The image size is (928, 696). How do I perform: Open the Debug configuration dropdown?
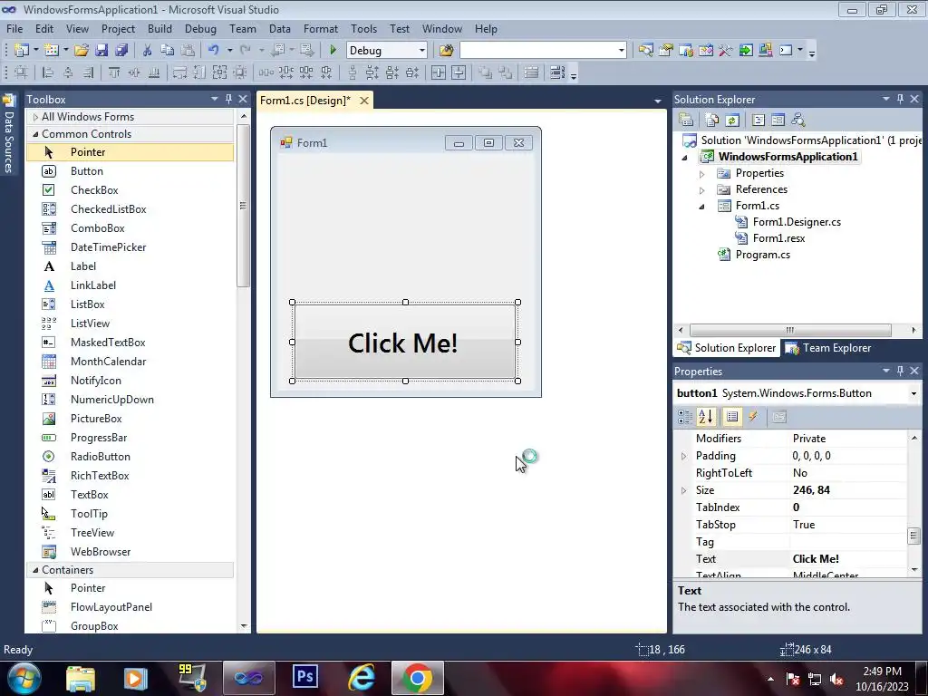coord(422,51)
